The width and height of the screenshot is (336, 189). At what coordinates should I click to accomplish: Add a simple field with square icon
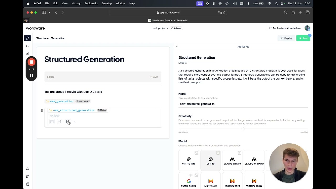point(52,122)
